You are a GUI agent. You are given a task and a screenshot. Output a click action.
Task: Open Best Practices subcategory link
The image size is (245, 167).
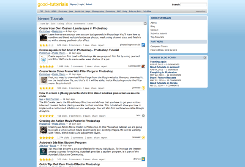[52, 99]
